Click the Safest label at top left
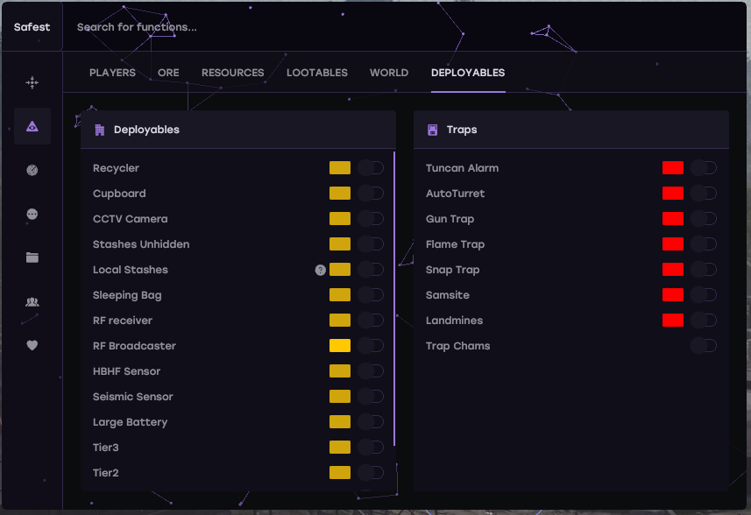This screenshot has height=515, width=751. [x=32, y=27]
